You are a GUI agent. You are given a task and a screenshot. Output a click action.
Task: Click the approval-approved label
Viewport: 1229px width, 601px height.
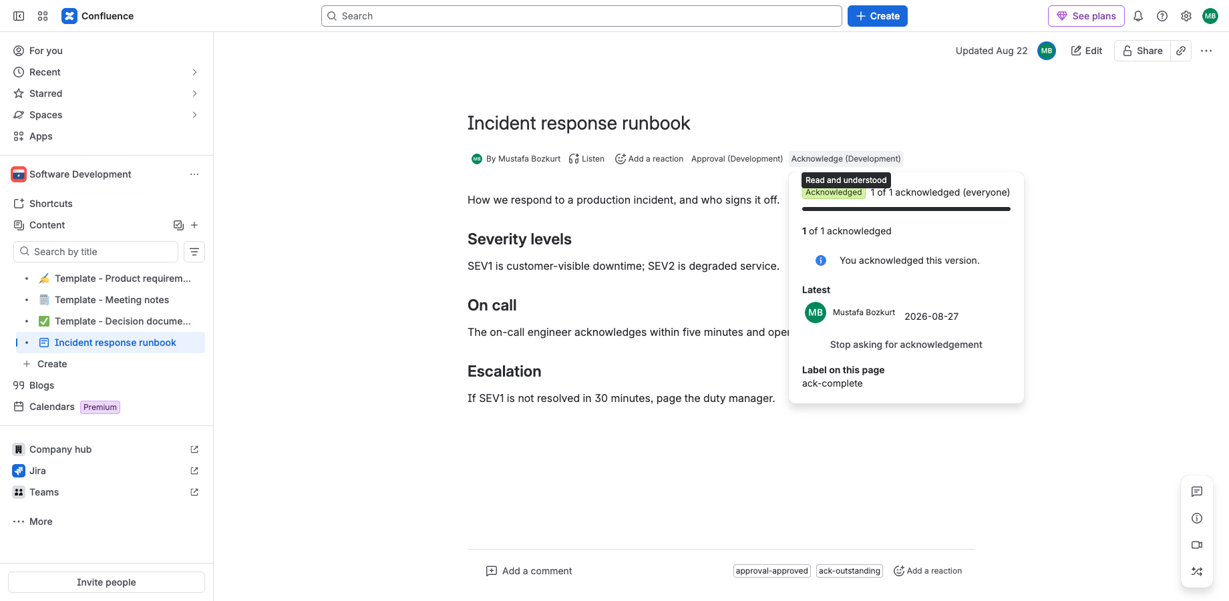click(771, 571)
